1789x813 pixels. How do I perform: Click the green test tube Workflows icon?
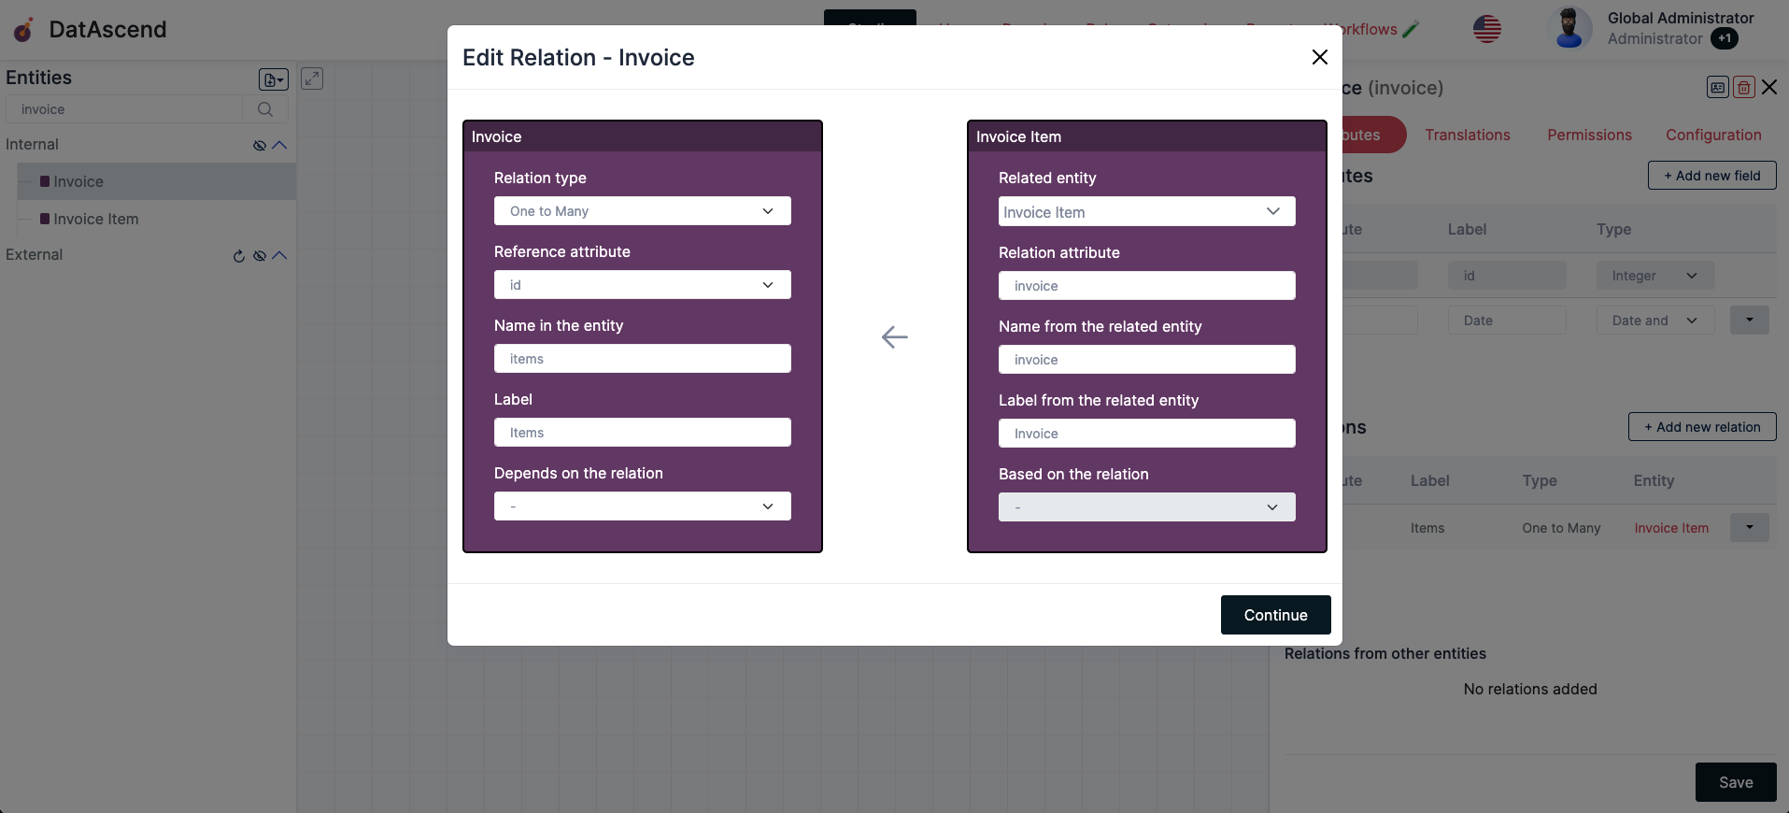point(1411,29)
